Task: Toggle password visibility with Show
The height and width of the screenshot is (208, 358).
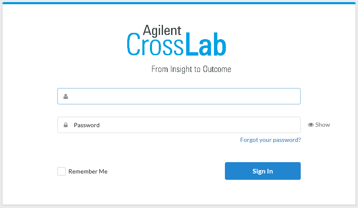Action: 323,125
